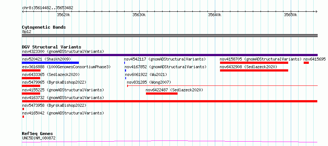This screenshot has height=146, width=328.
Task: Click the 8p12 cytogenetic band bar
Action: pyautogui.click(x=170, y=36)
